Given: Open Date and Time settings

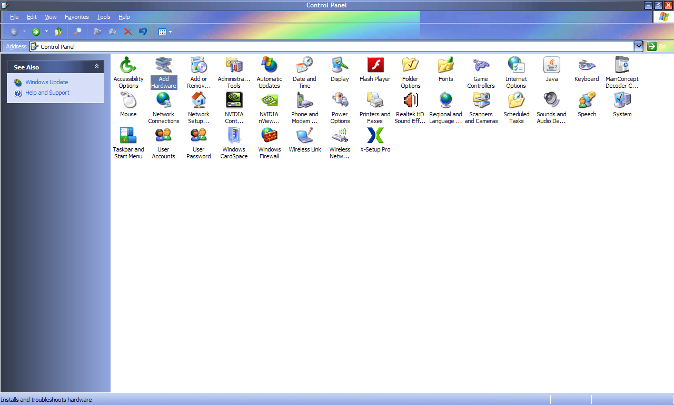Looking at the screenshot, I should click(304, 73).
